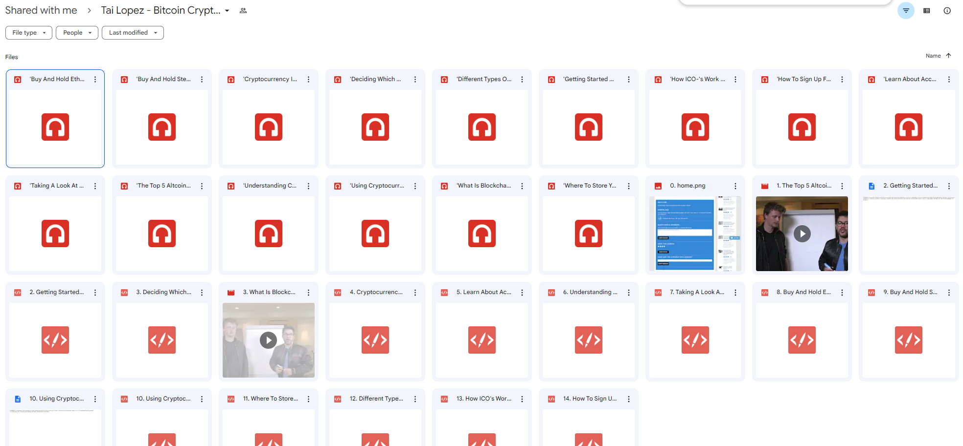Select 2. Getting Started... code file name
The height and width of the screenshot is (446, 963).
(57, 292)
